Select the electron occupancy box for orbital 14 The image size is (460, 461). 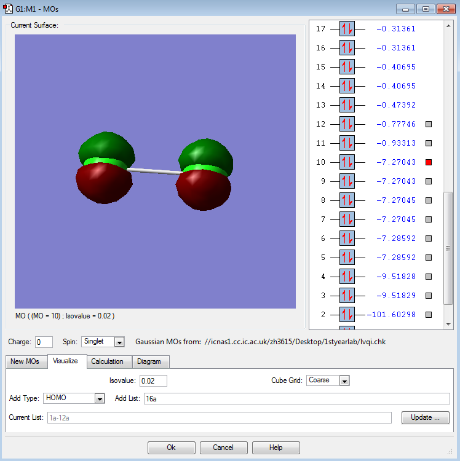pos(347,86)
